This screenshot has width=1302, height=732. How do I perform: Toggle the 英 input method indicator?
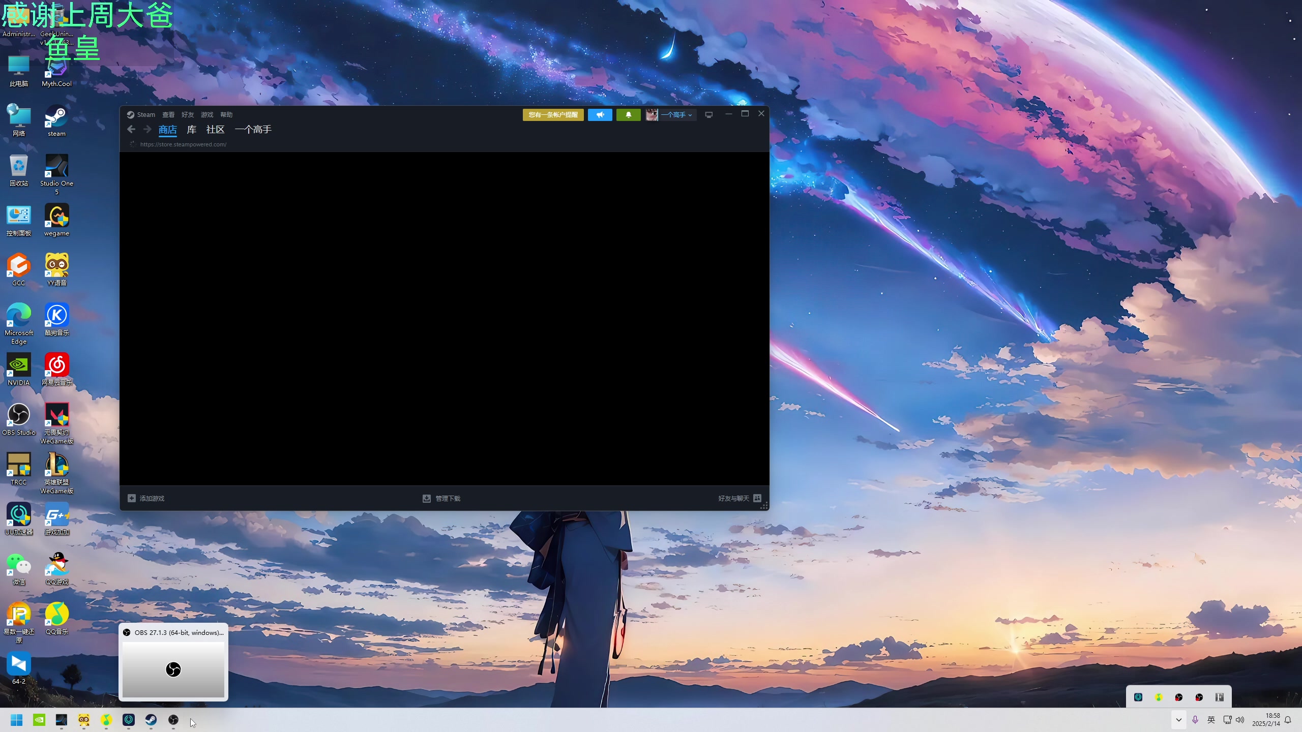pyautogui.click(x=1211, y=720)
